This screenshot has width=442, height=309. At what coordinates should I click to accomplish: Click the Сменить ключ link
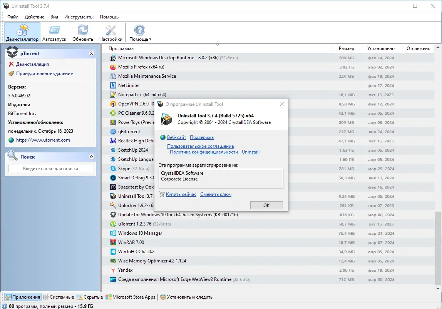point(216,194)
